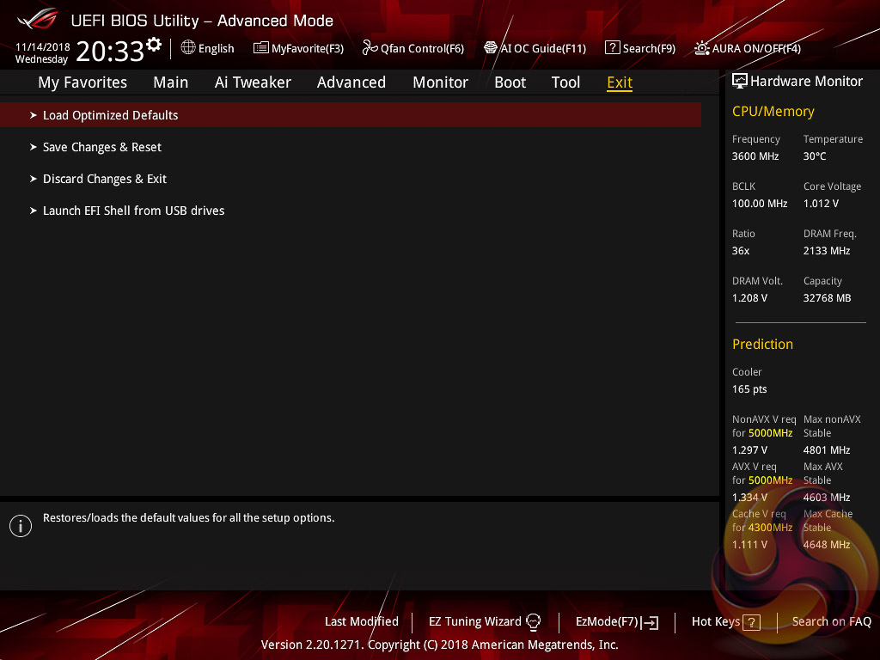Click the Qfan Control fan icon
The image size is (880, 660).
pos(370,48)
